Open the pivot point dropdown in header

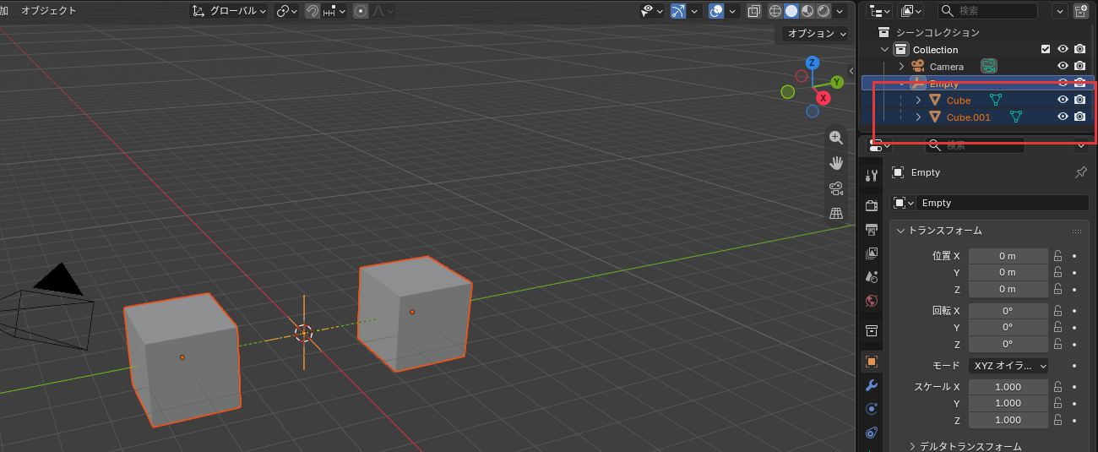pyautogui.click(x=287, y=11)
